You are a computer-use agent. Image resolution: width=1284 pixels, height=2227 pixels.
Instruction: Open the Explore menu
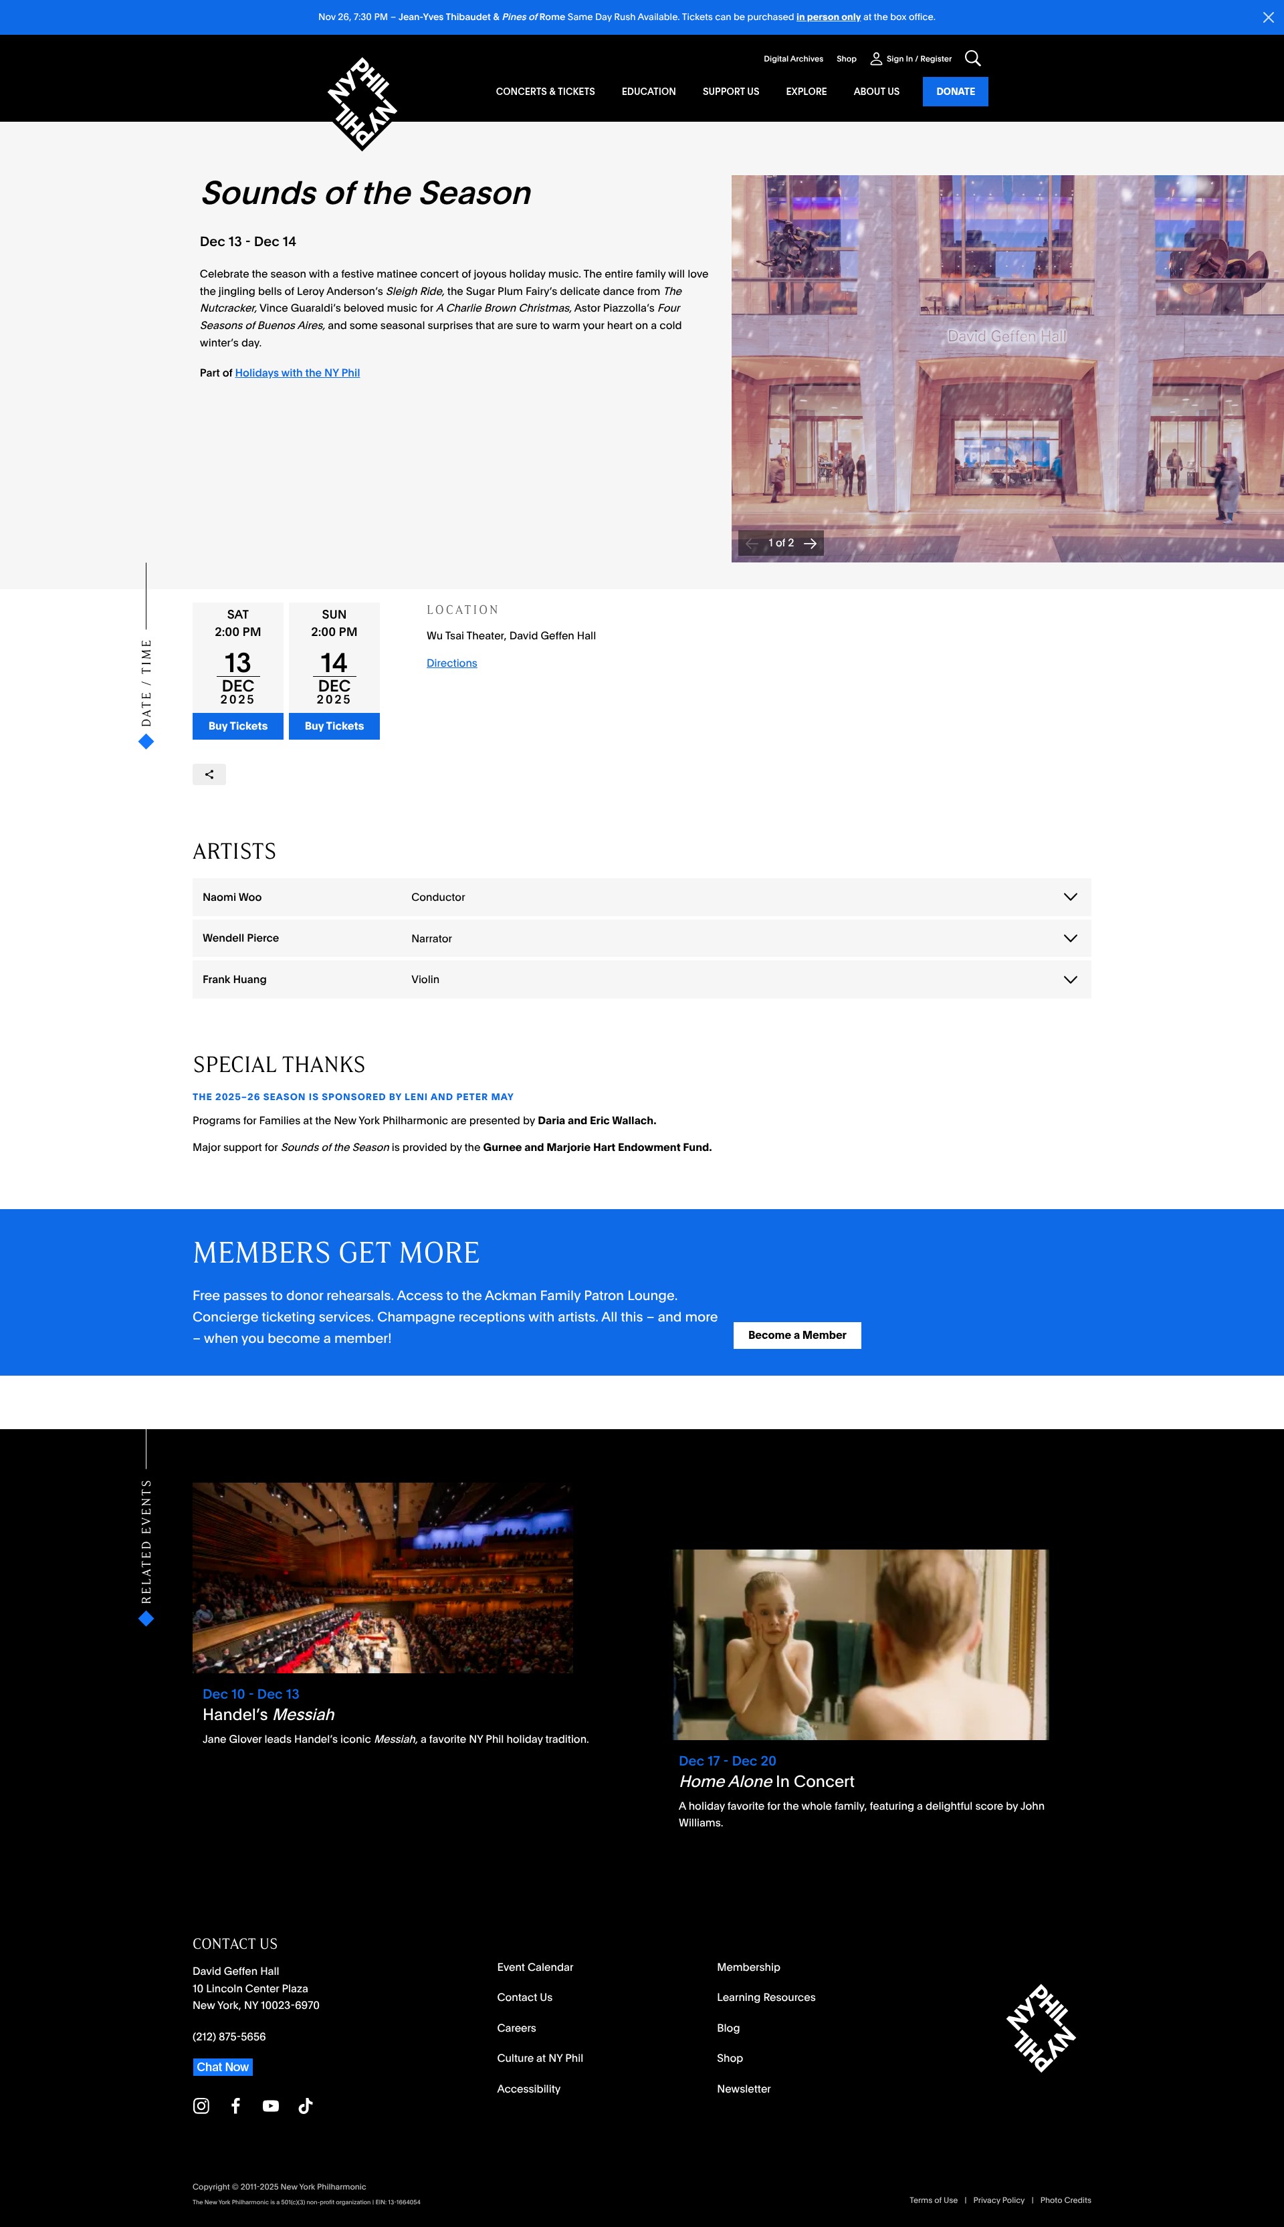(x=806, y=92)
